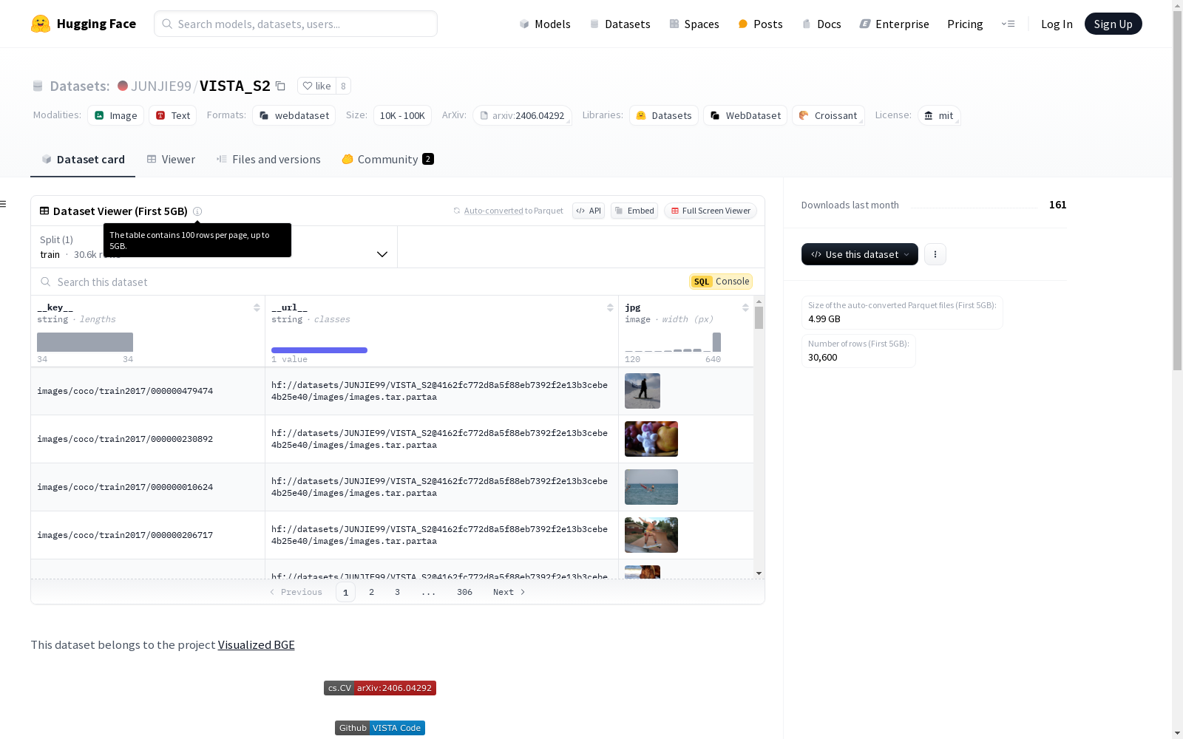
Task: Open the Auto-converted to Parquet link
Action: tap(495, 211)
